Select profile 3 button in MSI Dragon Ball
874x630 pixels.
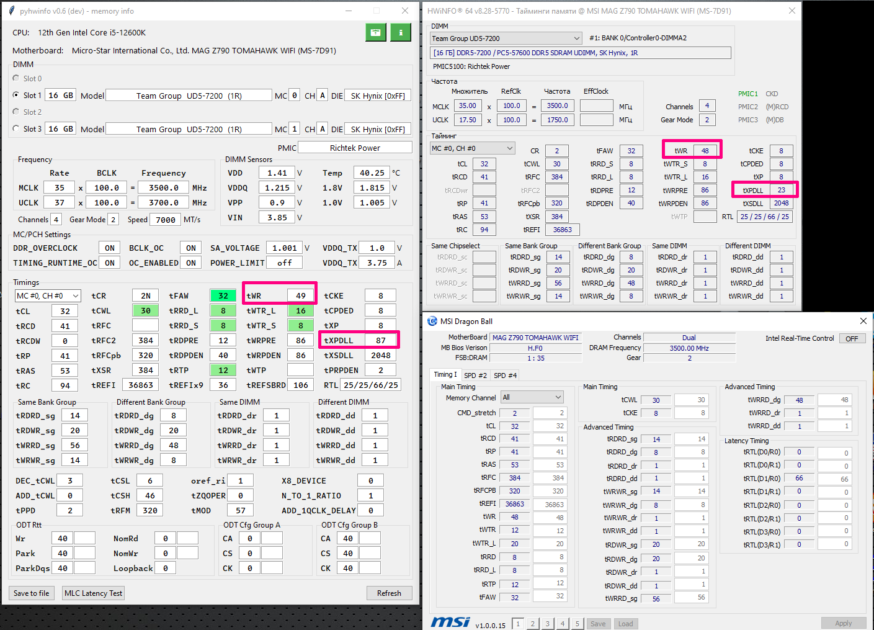(548, 624)
